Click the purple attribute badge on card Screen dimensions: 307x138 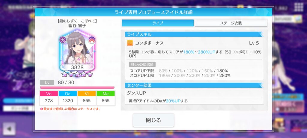pyautogui.click(x=63, y=40)
